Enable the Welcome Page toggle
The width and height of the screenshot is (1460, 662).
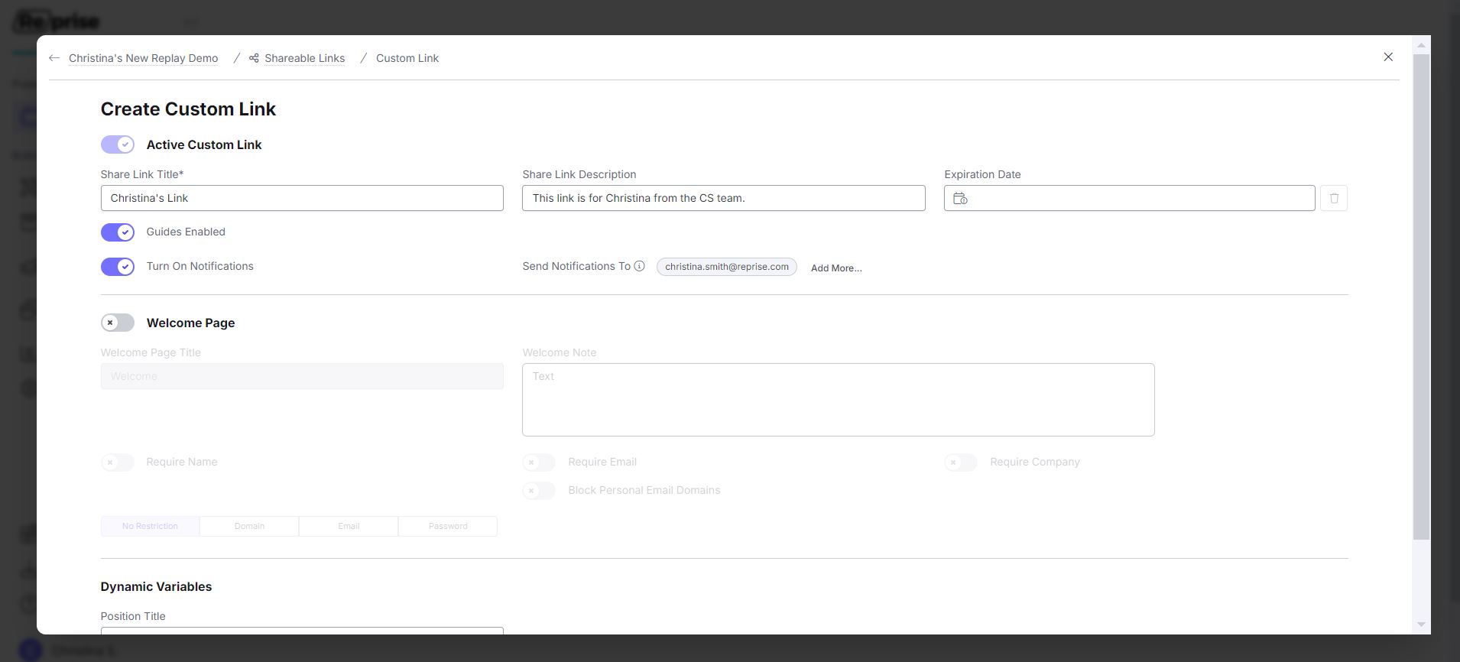118,323
